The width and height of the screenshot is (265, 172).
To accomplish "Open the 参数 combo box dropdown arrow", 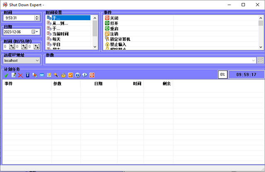I will point(253,60).
